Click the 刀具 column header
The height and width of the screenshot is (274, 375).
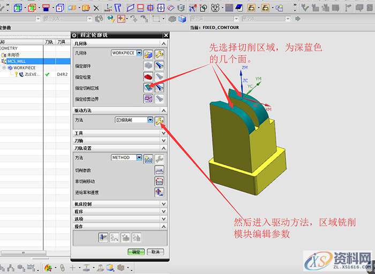pos(62,42)
